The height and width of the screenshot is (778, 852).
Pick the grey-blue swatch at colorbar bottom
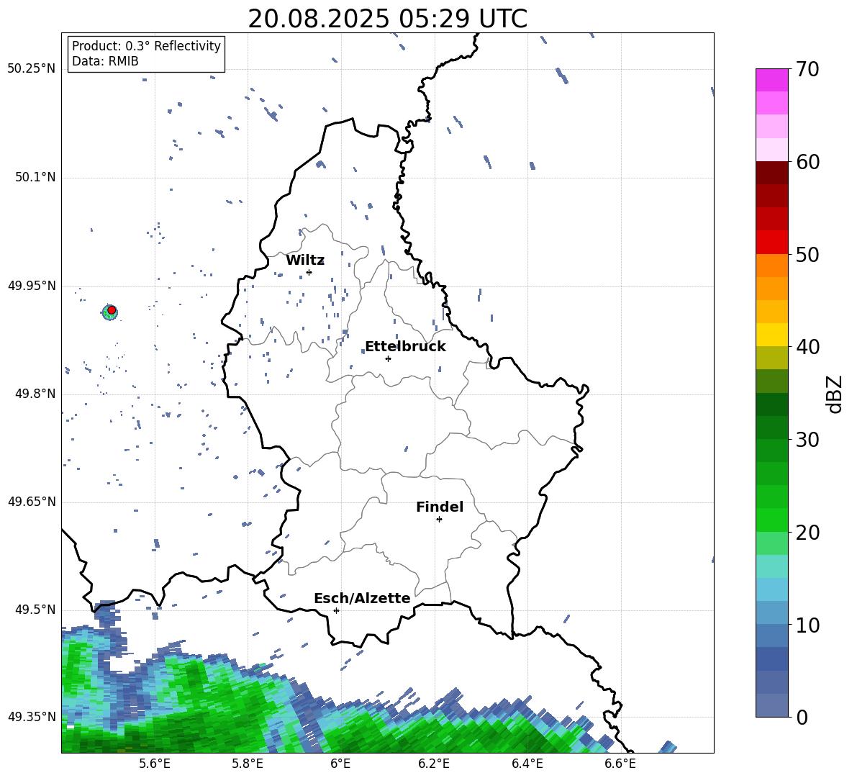click(x=772, y=705)
